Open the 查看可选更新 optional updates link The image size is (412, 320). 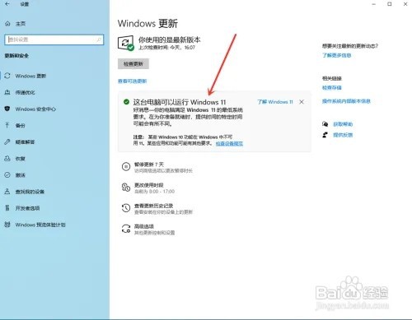[x=133, y=81]
